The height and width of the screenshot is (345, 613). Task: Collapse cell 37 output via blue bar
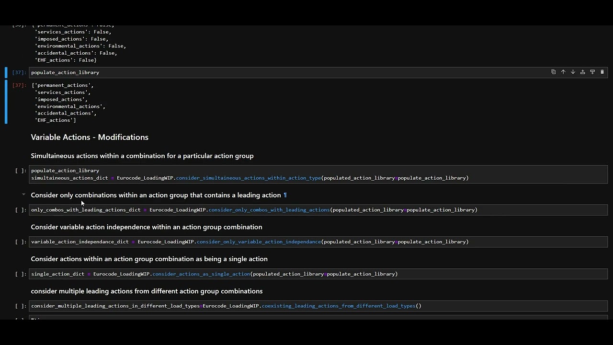(x=6, y=102)
